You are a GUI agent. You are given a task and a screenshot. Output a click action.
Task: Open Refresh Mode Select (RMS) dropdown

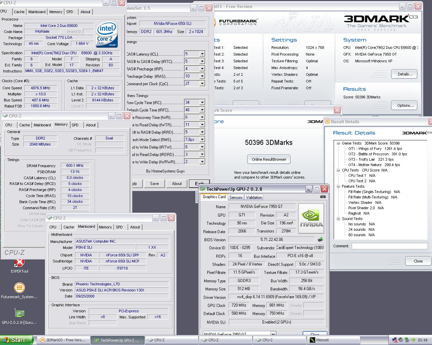tap(202, 139)
